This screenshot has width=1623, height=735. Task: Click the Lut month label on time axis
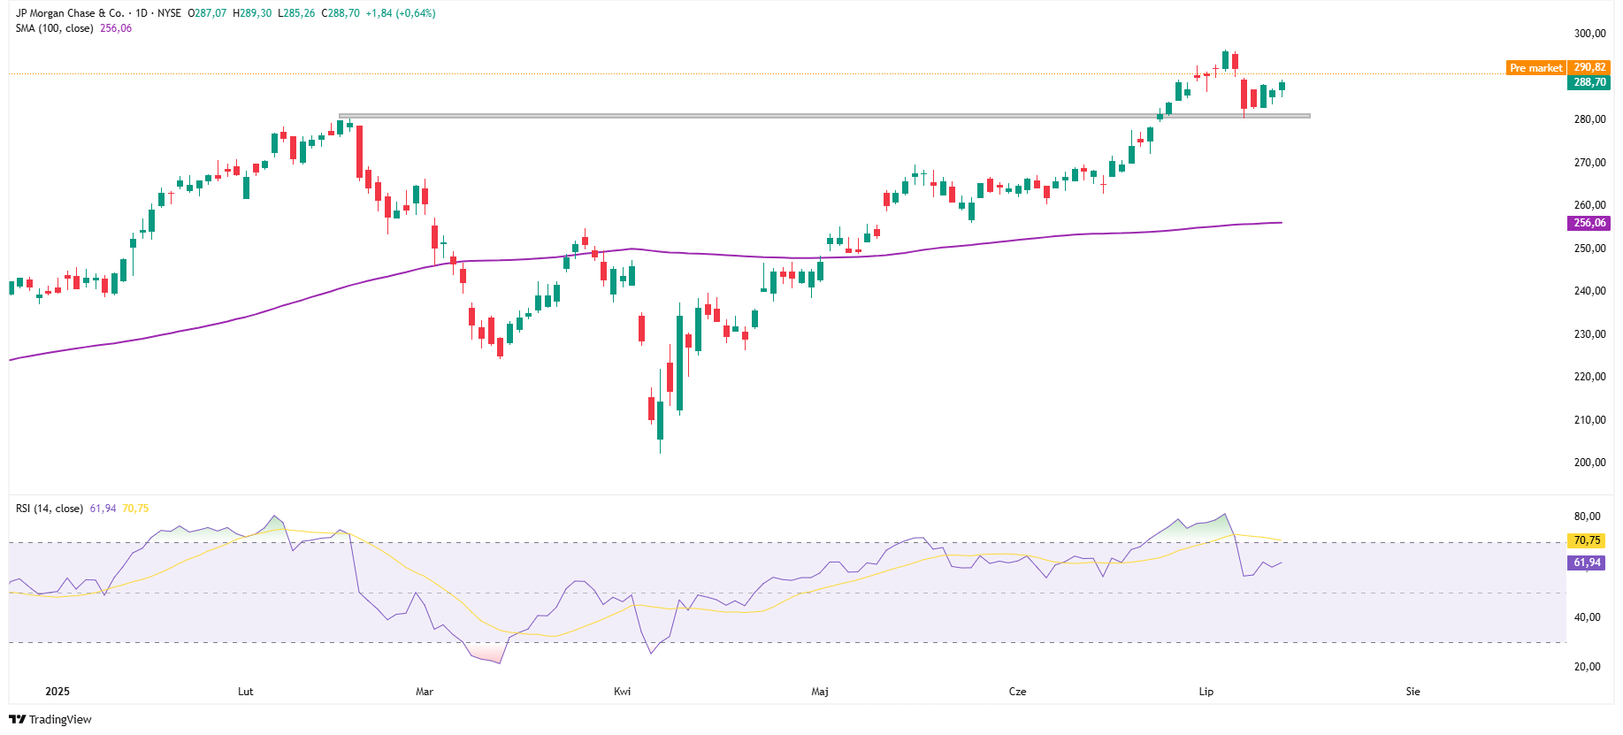coord(246,692)
